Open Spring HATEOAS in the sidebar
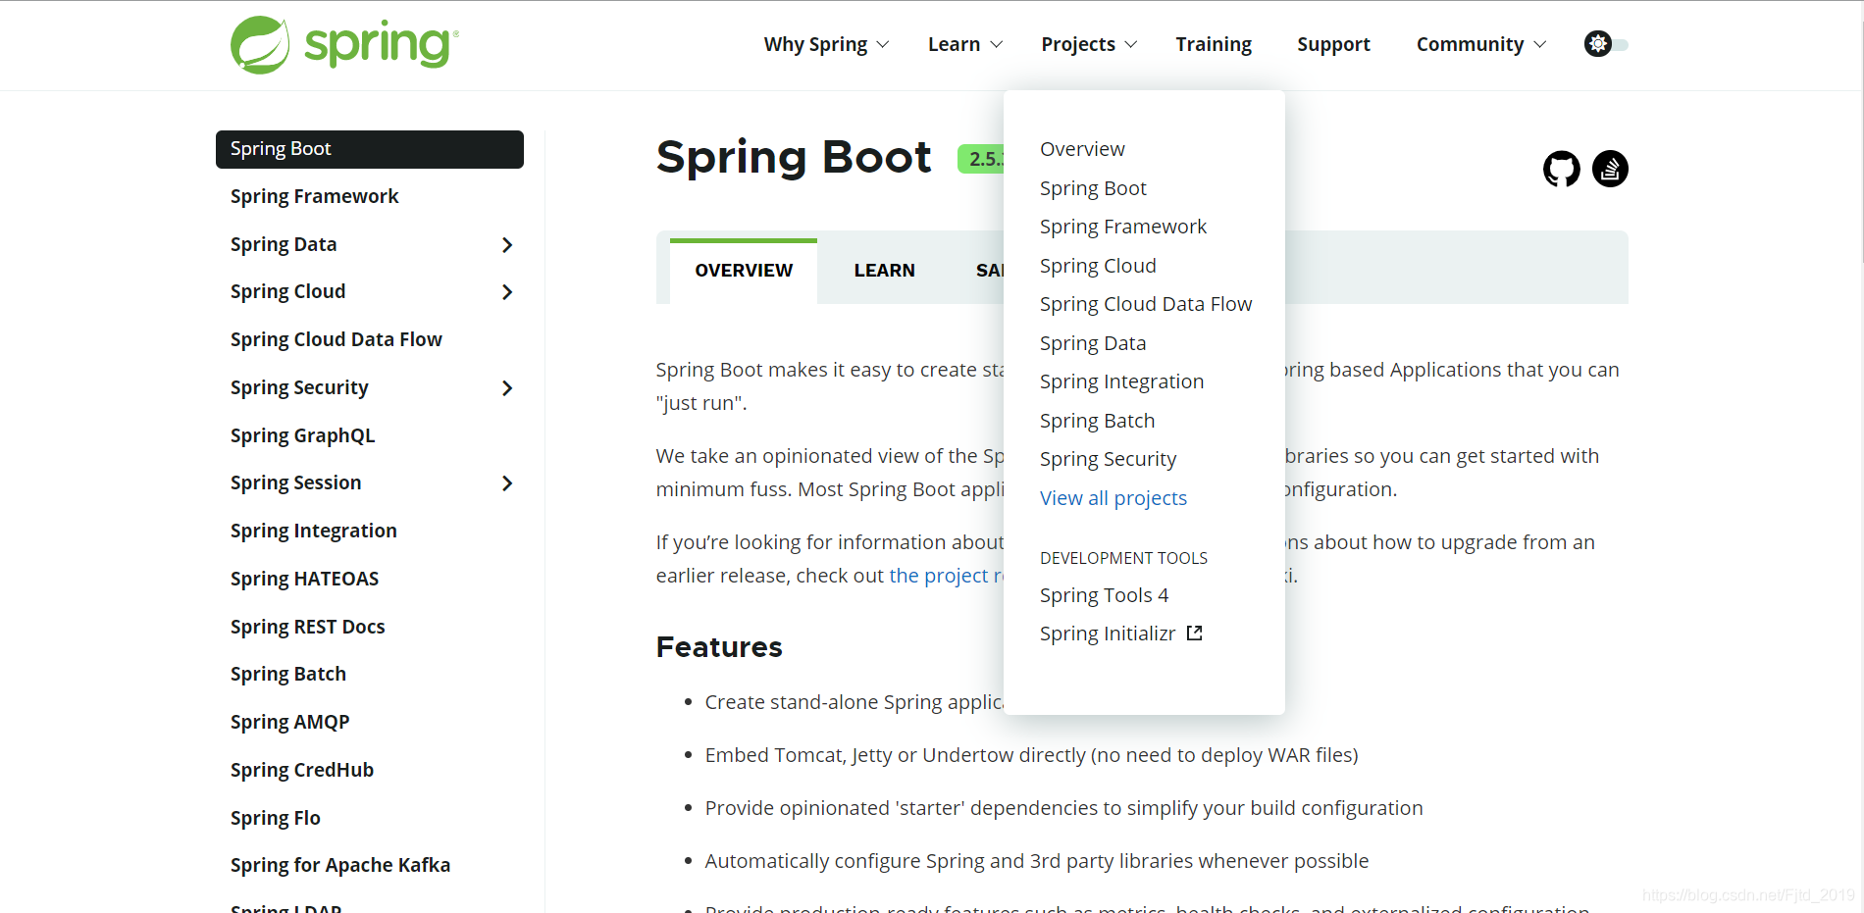The height and width of the screenshot is (913, 1864). point(304,579)
